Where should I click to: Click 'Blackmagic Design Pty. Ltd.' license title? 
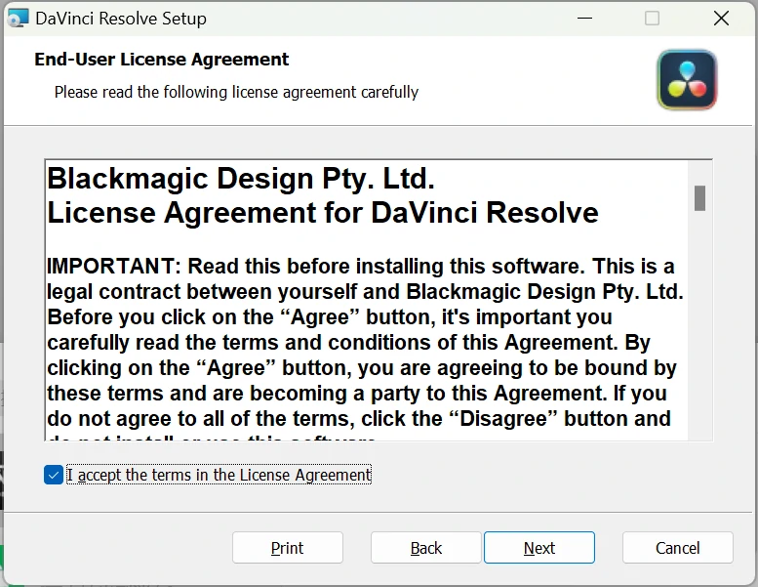[x=240, y=180]
